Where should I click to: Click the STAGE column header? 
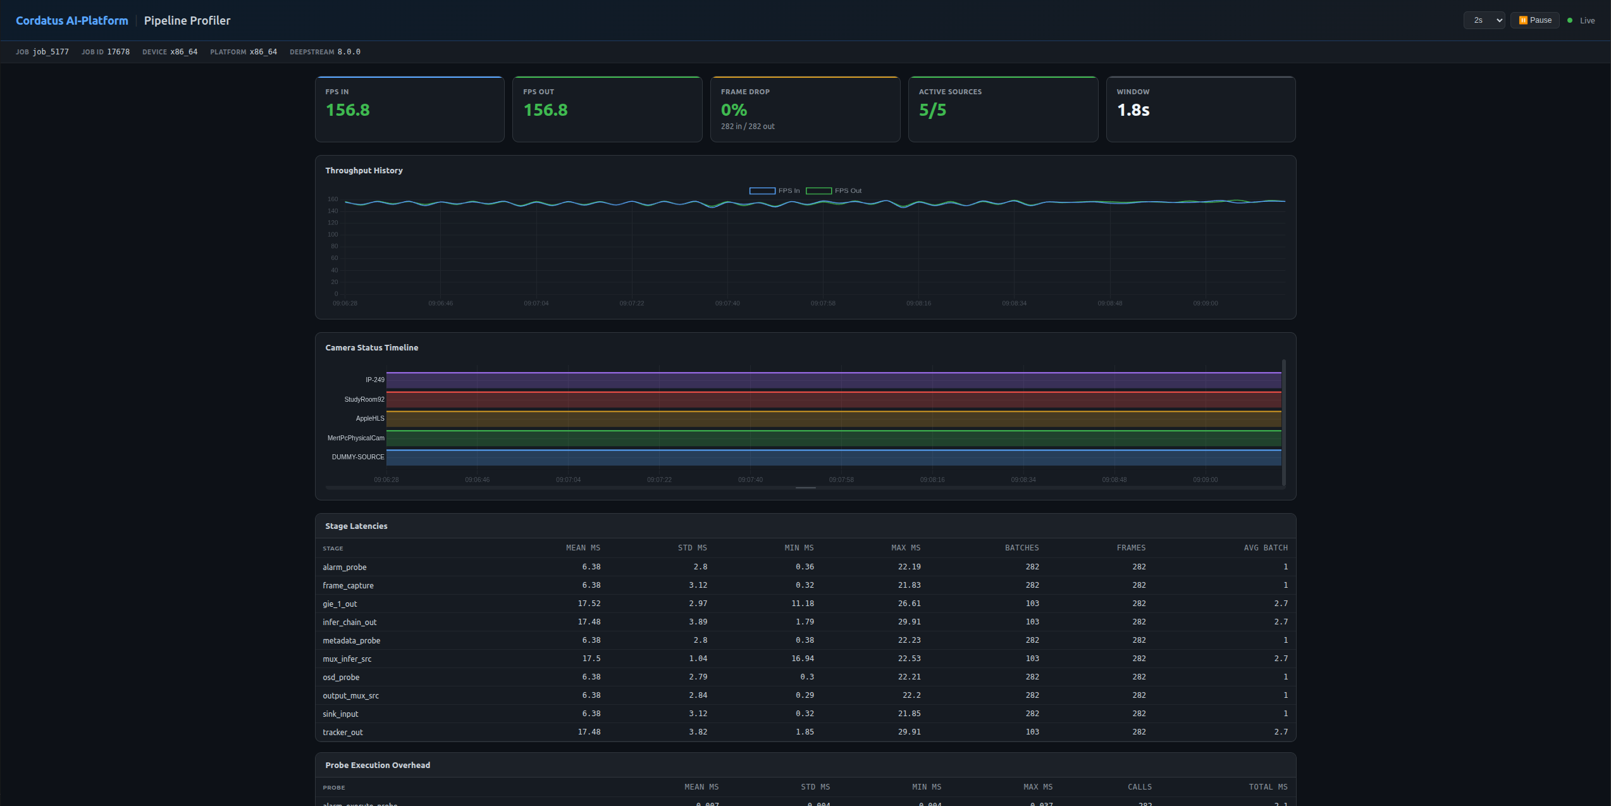click(x=333, y=549)
